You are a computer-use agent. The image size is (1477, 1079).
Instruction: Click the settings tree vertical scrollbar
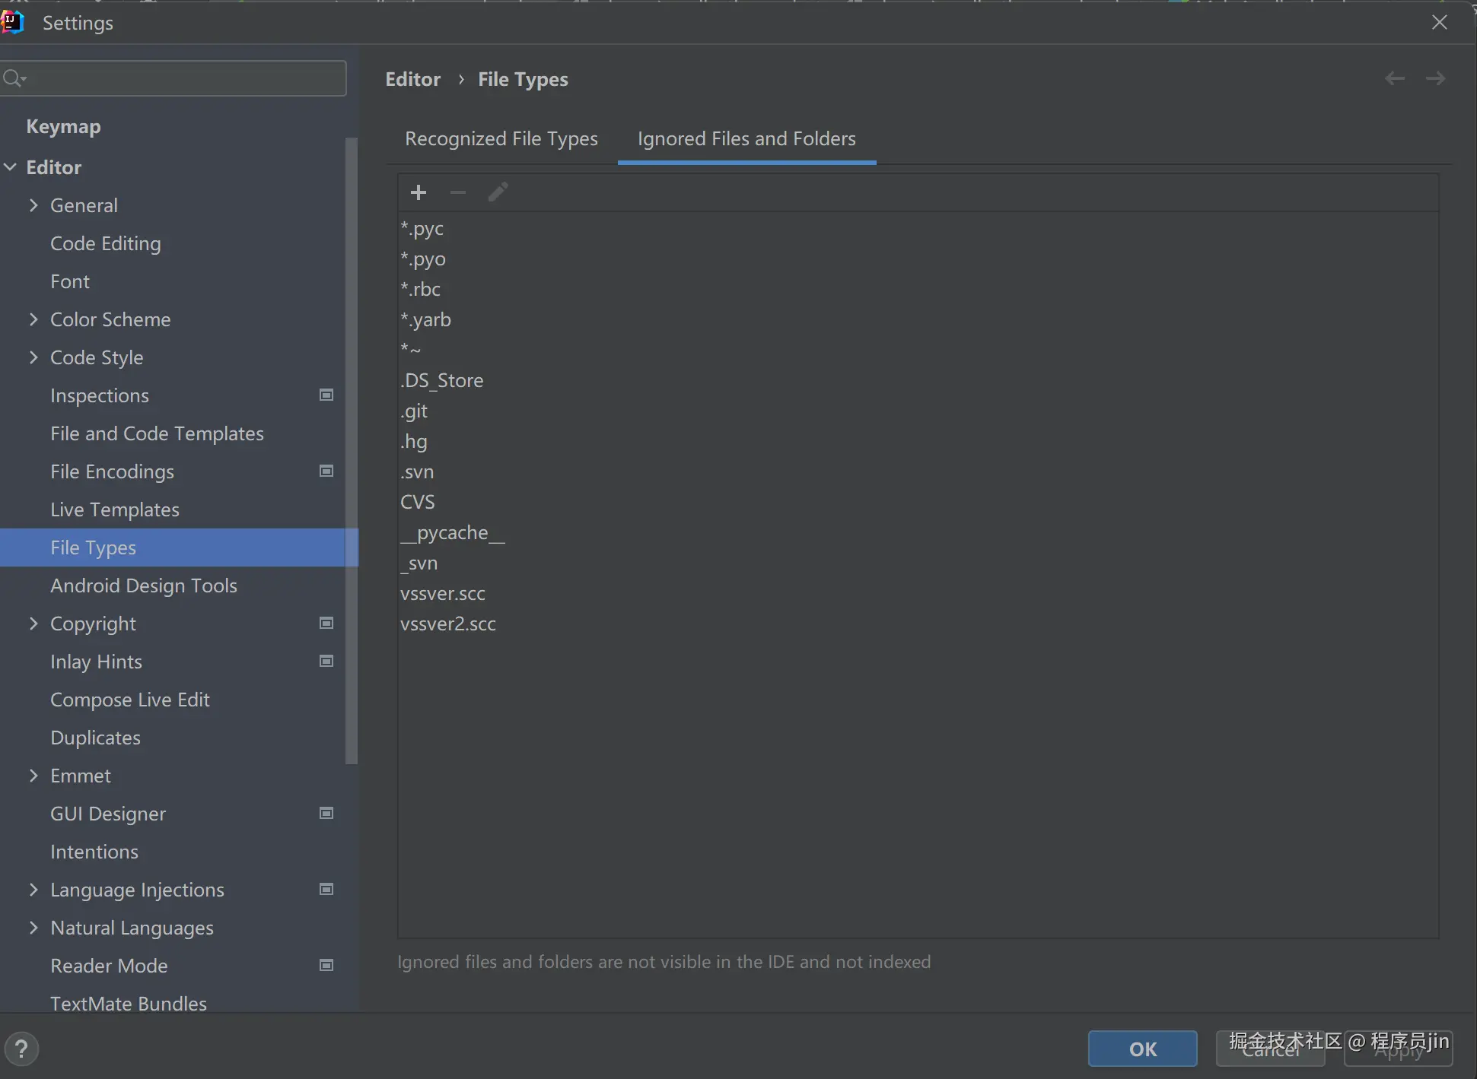point(351,449)
